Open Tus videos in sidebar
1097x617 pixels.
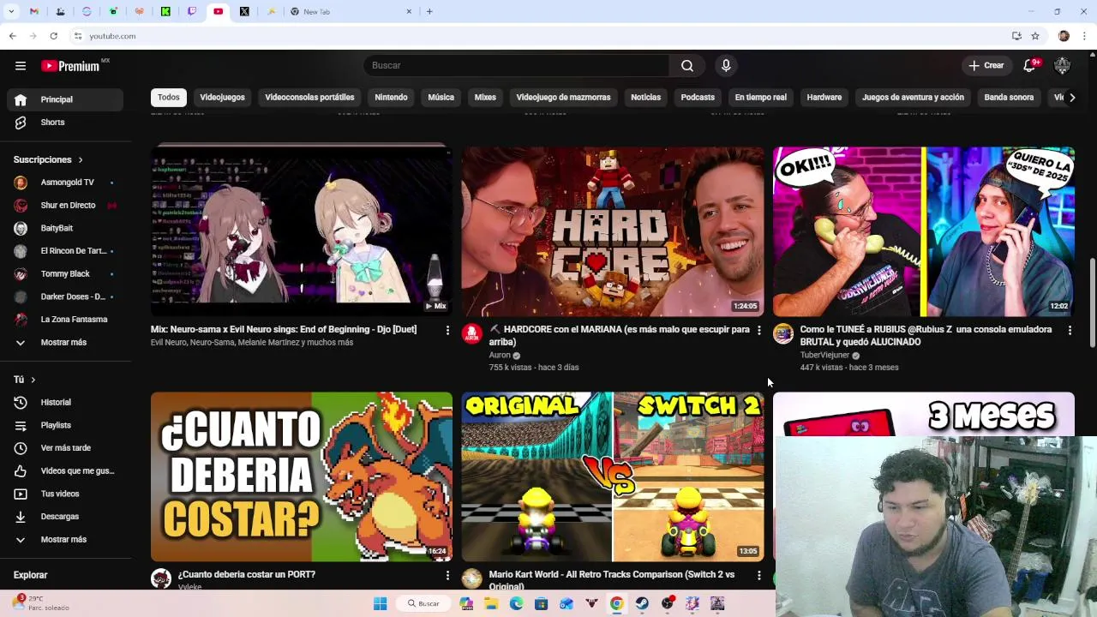pos(65,494)
